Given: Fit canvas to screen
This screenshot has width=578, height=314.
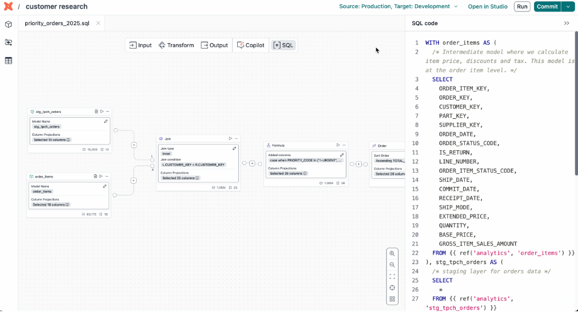Looking at the screenshot, I should (x=392, y=276).
